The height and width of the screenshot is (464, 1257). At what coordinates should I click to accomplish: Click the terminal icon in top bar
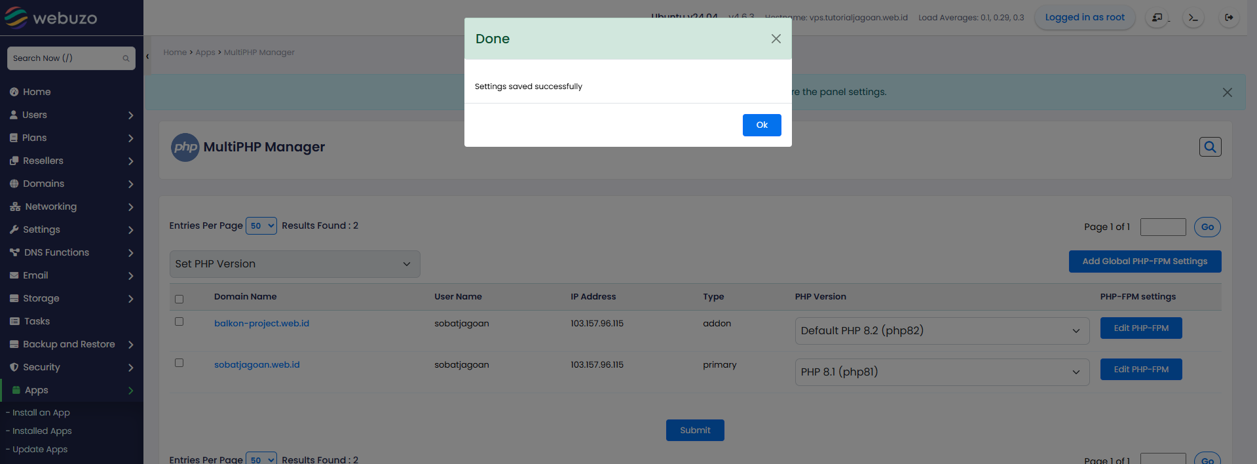coord(1193,18)
